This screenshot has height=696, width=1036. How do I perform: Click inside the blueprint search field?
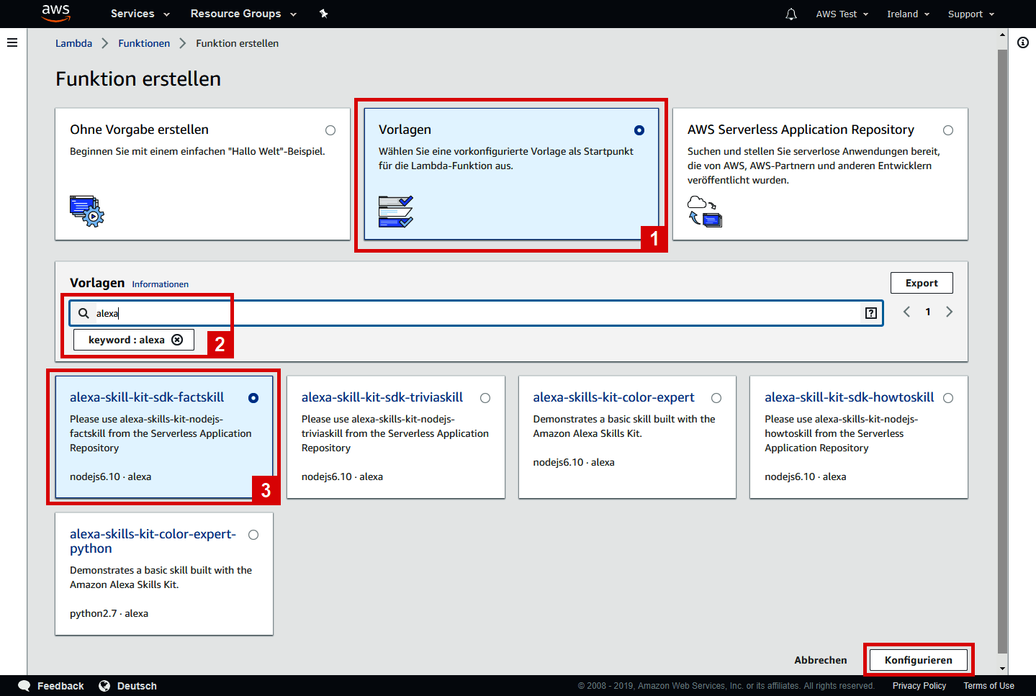[x=432, y=312]
